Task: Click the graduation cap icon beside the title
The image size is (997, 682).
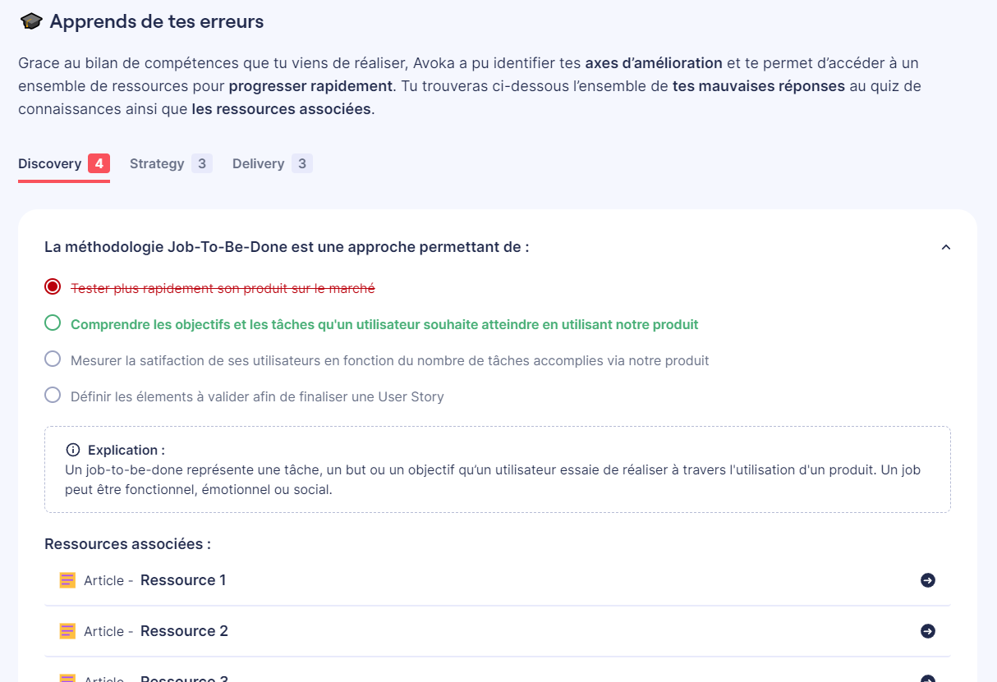Action: 30,21
